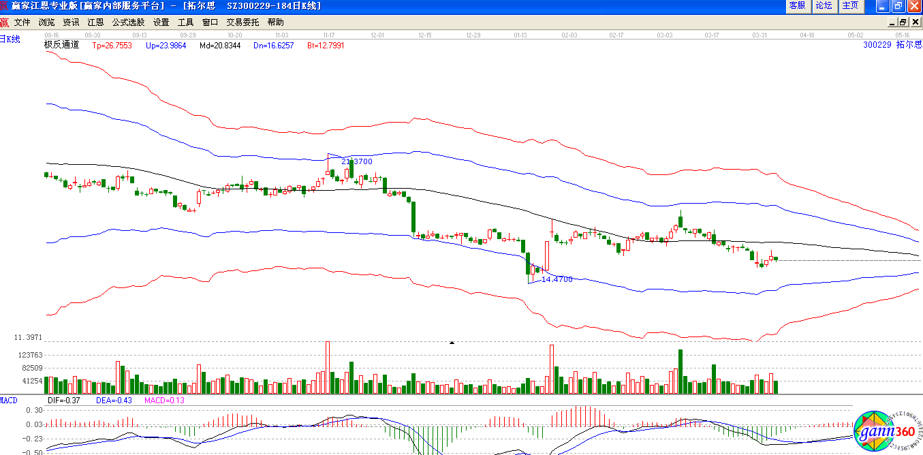
Task: Click the Bt=12.7991 value
Action: coord(326,46)
